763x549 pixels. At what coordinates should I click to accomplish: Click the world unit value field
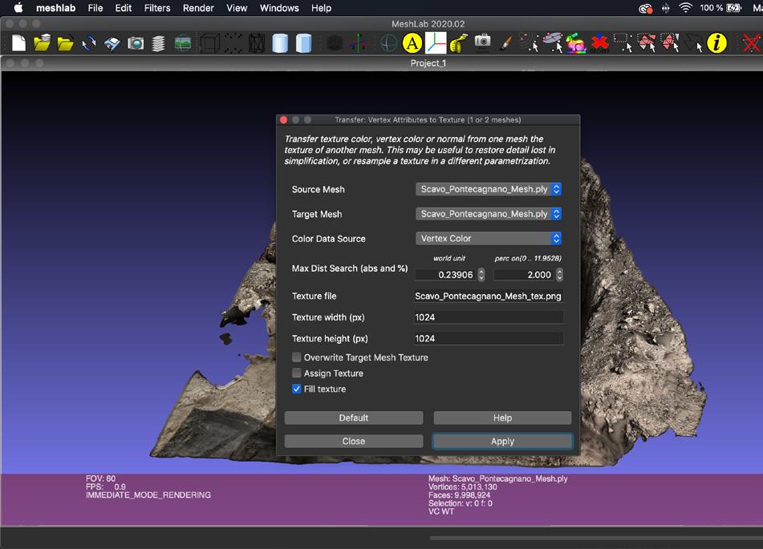click(445, 275)
